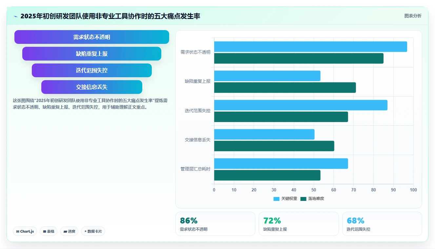
Task: Click the green bar for 管理层汇总耗时
Action: point(267,175)
